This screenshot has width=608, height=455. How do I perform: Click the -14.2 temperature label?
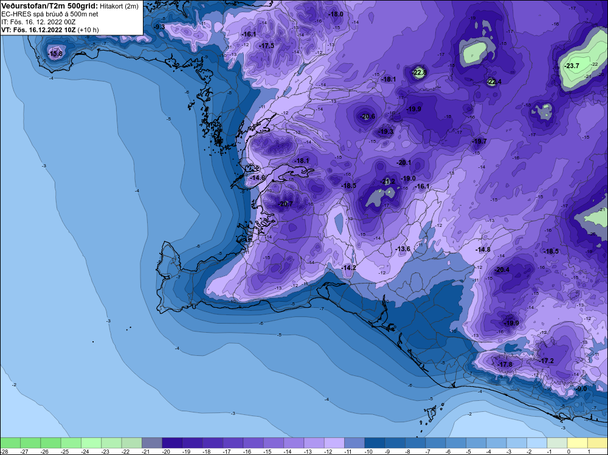pos(348,268)
